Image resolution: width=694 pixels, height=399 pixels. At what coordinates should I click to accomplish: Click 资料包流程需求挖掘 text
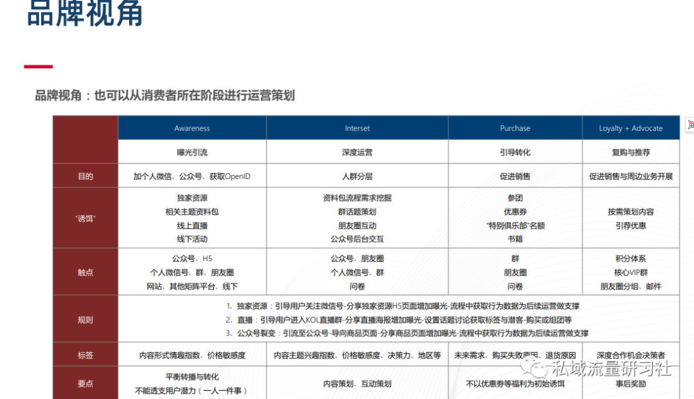[x=357, y=198]
